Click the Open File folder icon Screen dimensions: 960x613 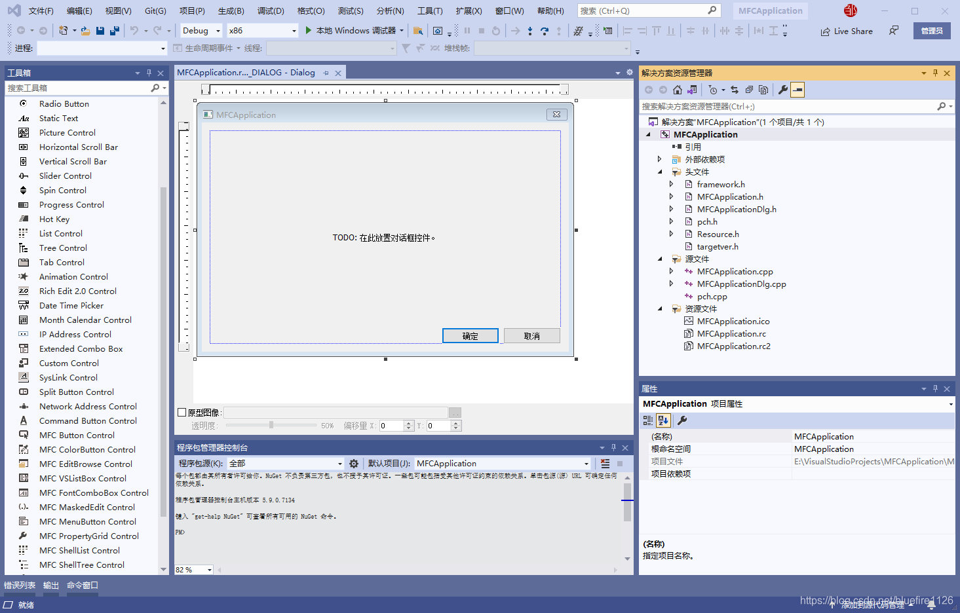coord(86,31)
